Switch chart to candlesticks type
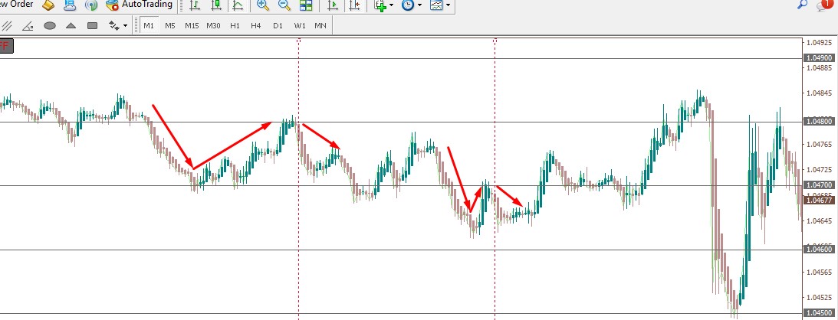 pyautogui.click(x=216, y=5)
